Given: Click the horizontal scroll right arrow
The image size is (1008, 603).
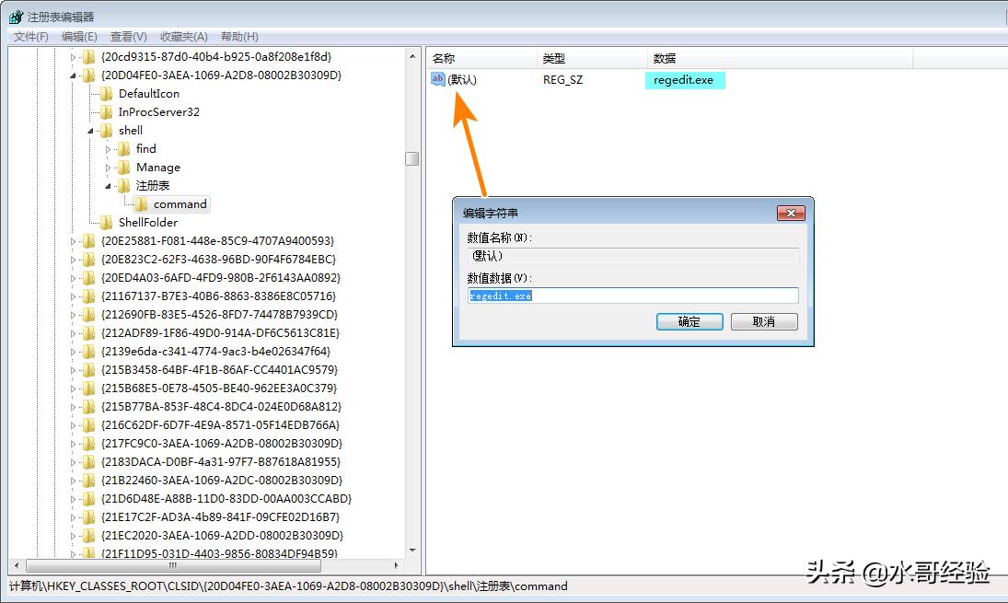Looking at the screenshot, I should (397, 565).
